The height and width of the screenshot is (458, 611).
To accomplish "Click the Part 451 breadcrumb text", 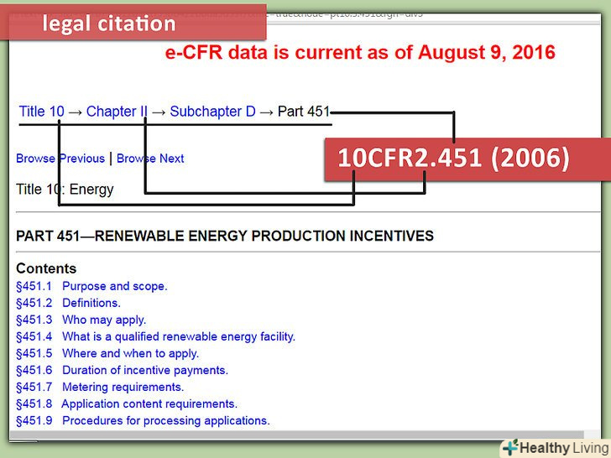I will (304, 112).
